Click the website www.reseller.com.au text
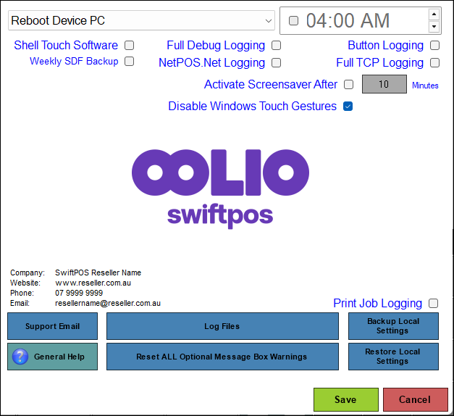Image resolution: width=454 pixels, height=416 pixels. tap(93, 283)
